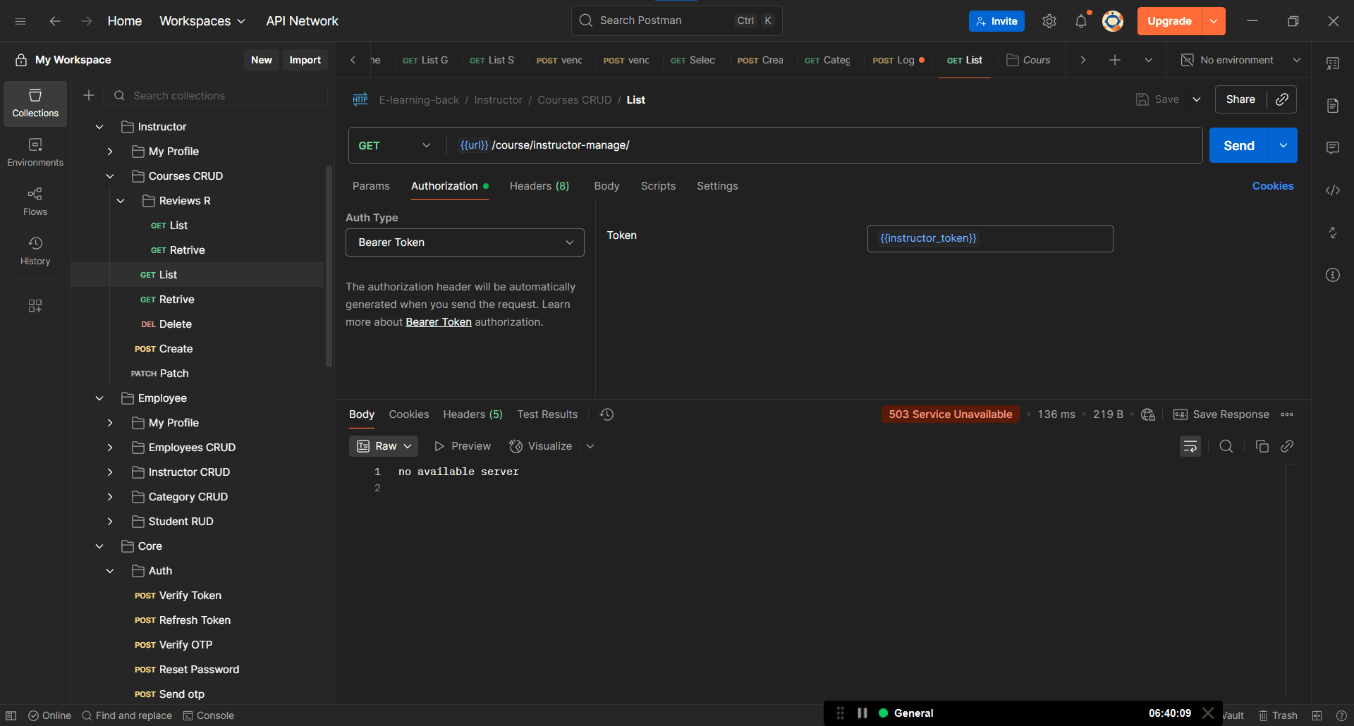This screenshot has width=1354, height=726.
Task: Click the Save Response button
Action: [x=1221, y=414]
